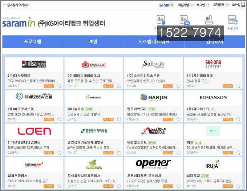Open HANJIN chemical logo

point(153,97)
